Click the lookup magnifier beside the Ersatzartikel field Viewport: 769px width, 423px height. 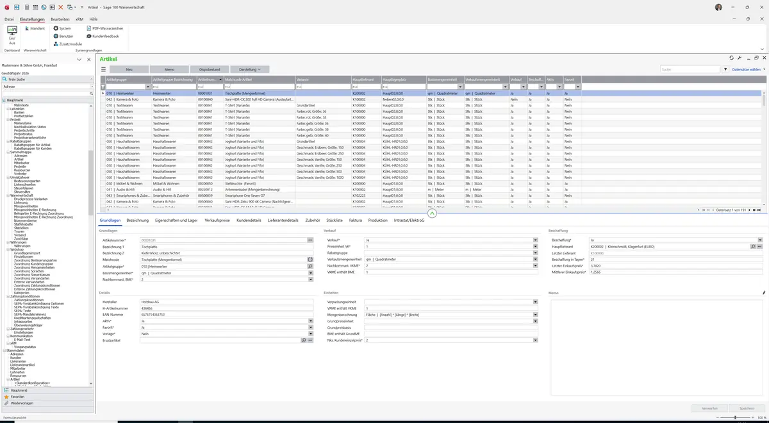304,340
